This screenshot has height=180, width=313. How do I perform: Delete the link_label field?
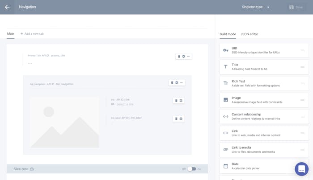pyautogui.click(x=176, y=119)
